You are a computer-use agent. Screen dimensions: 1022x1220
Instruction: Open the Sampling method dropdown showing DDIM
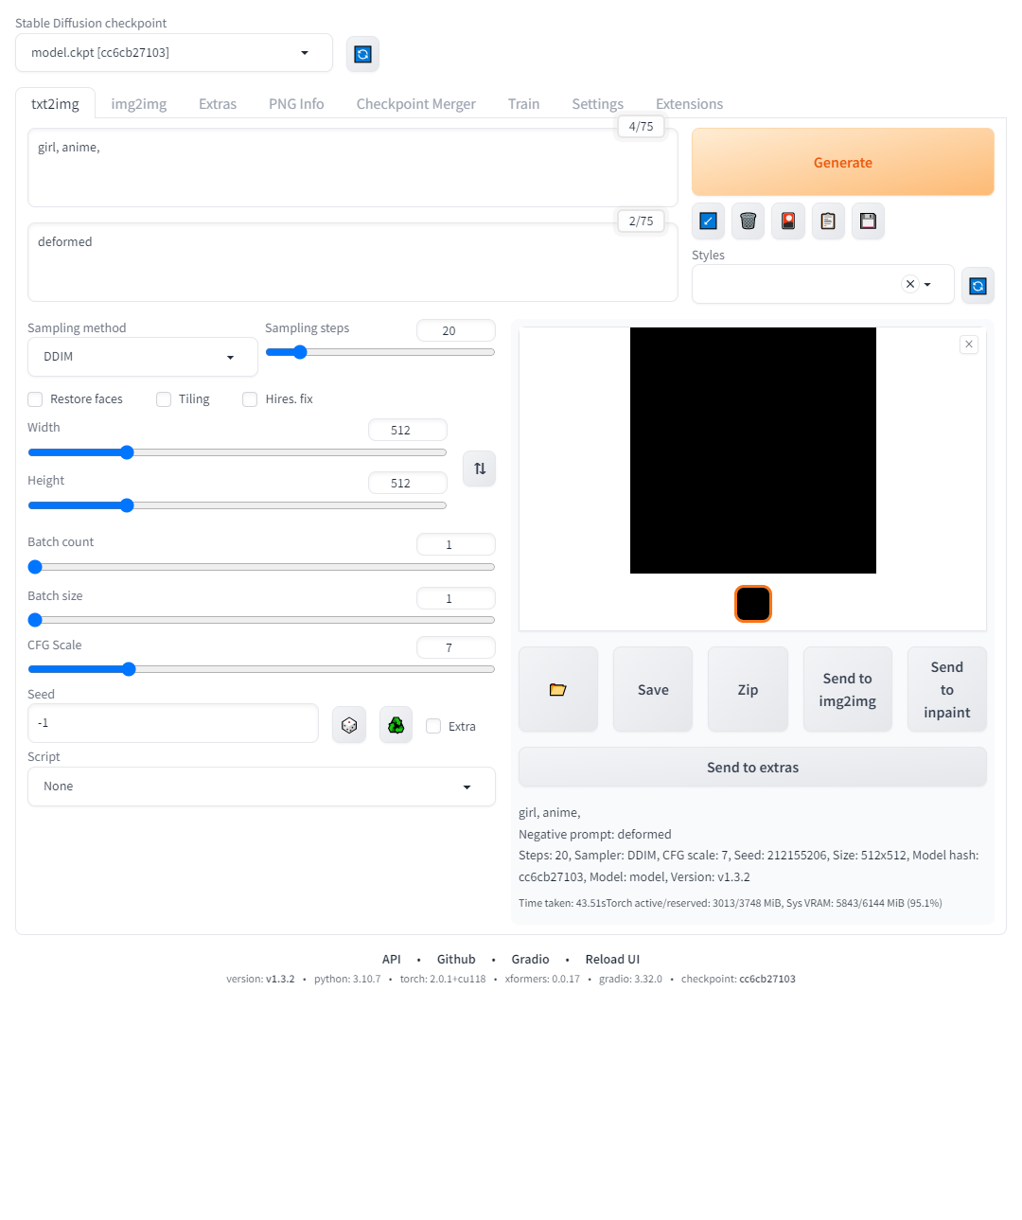142,357
